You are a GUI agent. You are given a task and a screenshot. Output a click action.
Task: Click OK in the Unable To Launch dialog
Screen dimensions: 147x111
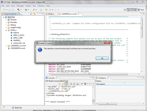[102, 58]
